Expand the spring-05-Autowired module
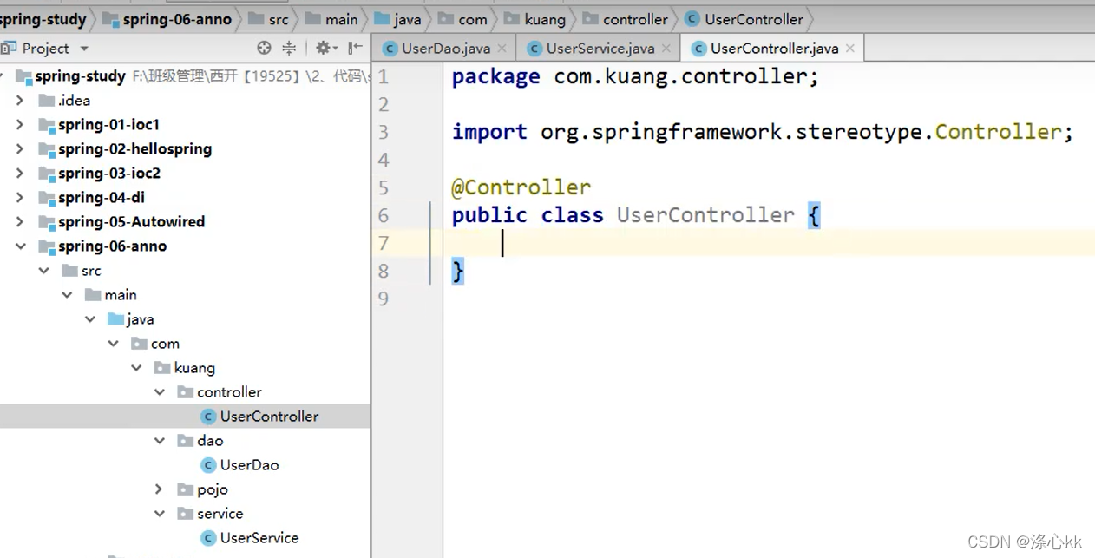This screenshot has height=558, width=1095. [20, 222]
